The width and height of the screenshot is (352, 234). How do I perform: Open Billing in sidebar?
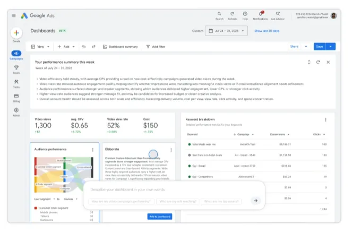tap(16, 98)
